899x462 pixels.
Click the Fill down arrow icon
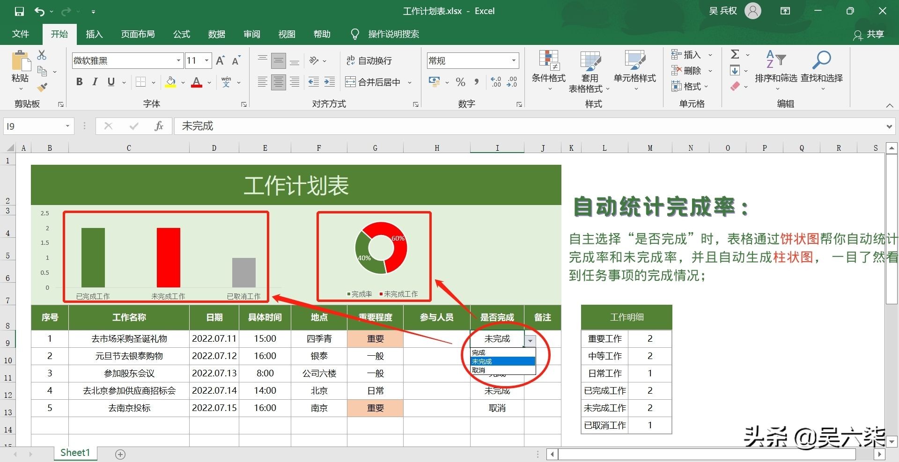735,70
